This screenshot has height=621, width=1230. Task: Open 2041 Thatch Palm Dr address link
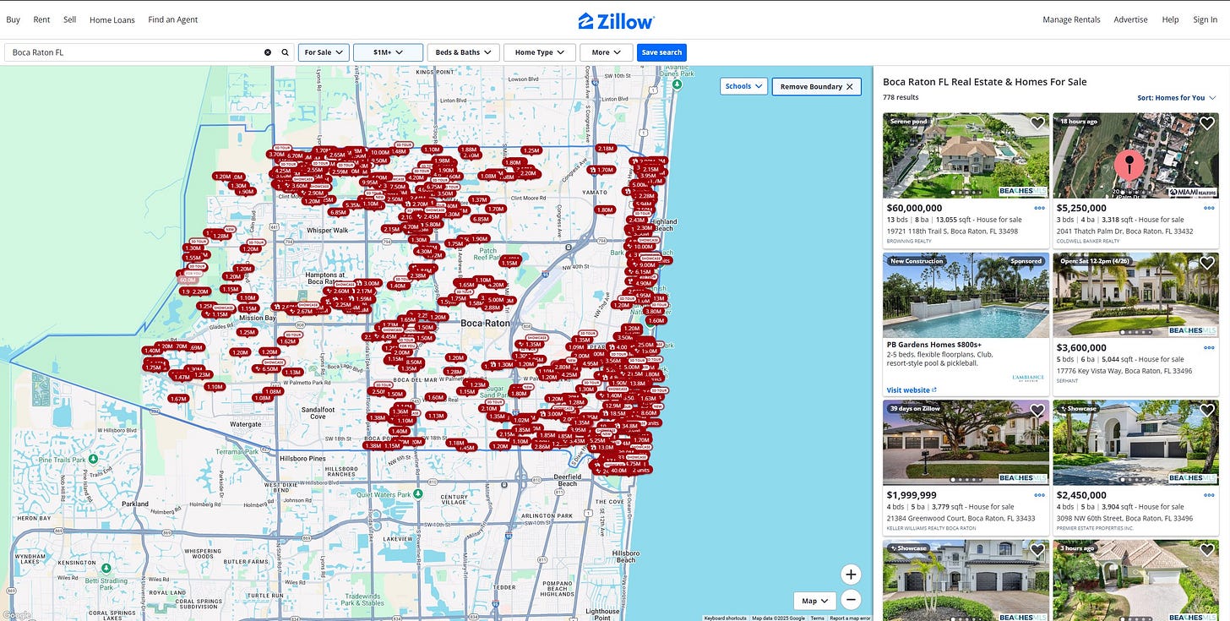[1124, 231]
